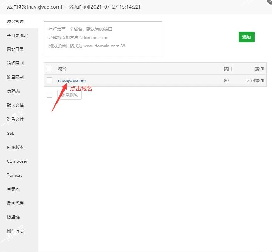Image resolution: width=272 pixels, height=252 pixels.
Task: Go to 流量限制 tab
Action: tap(15, 77)
